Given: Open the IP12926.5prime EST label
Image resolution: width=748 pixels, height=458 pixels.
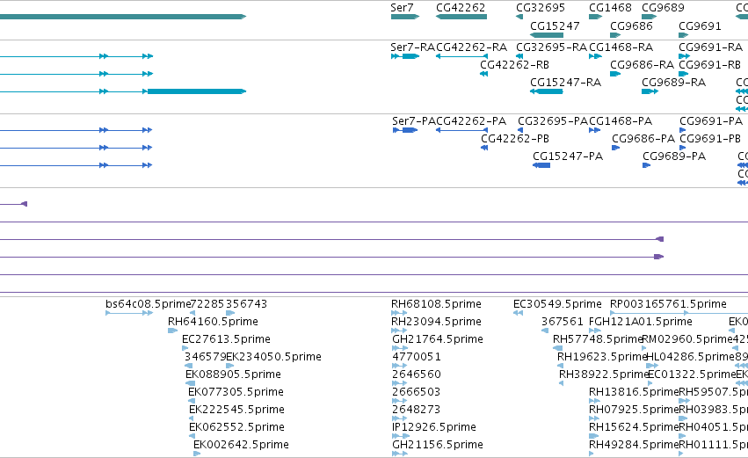Looking at the screenshot, I should (x=434, y=427).
